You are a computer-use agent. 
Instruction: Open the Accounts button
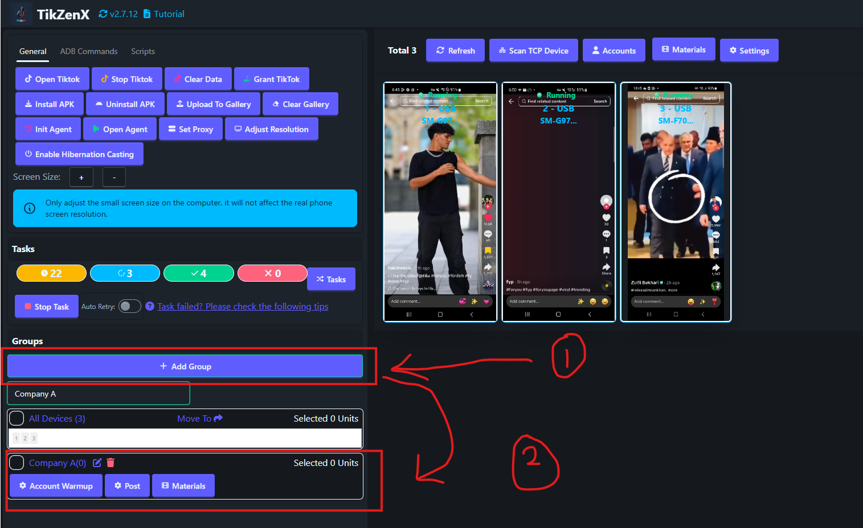click(x=614, y=51)
